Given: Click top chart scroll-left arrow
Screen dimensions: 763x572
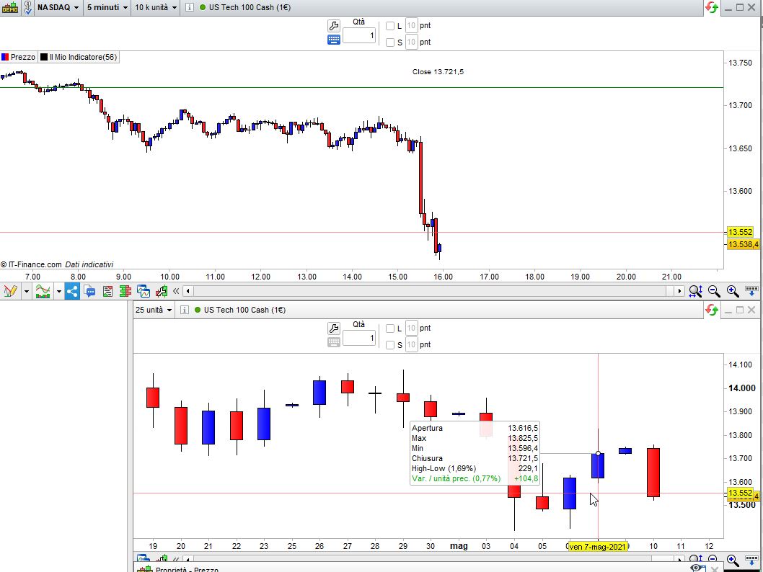Looking at the screenshot, I should pos(188,291).
